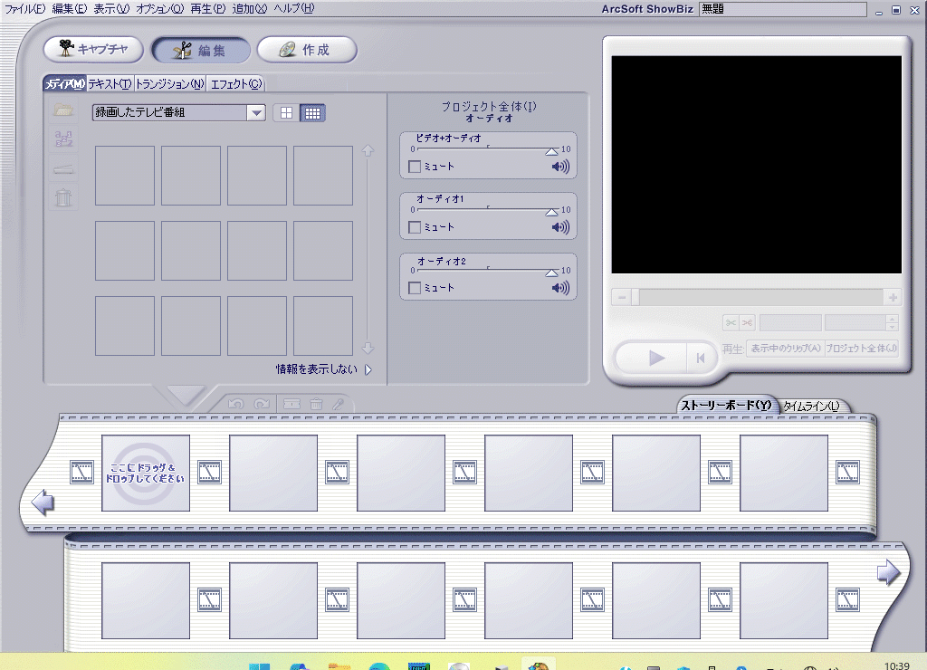The image size is (927, 670).
Task: Switch to 編集 (Edit) mode
Action: pyautogui.click(x=200, y=51)
